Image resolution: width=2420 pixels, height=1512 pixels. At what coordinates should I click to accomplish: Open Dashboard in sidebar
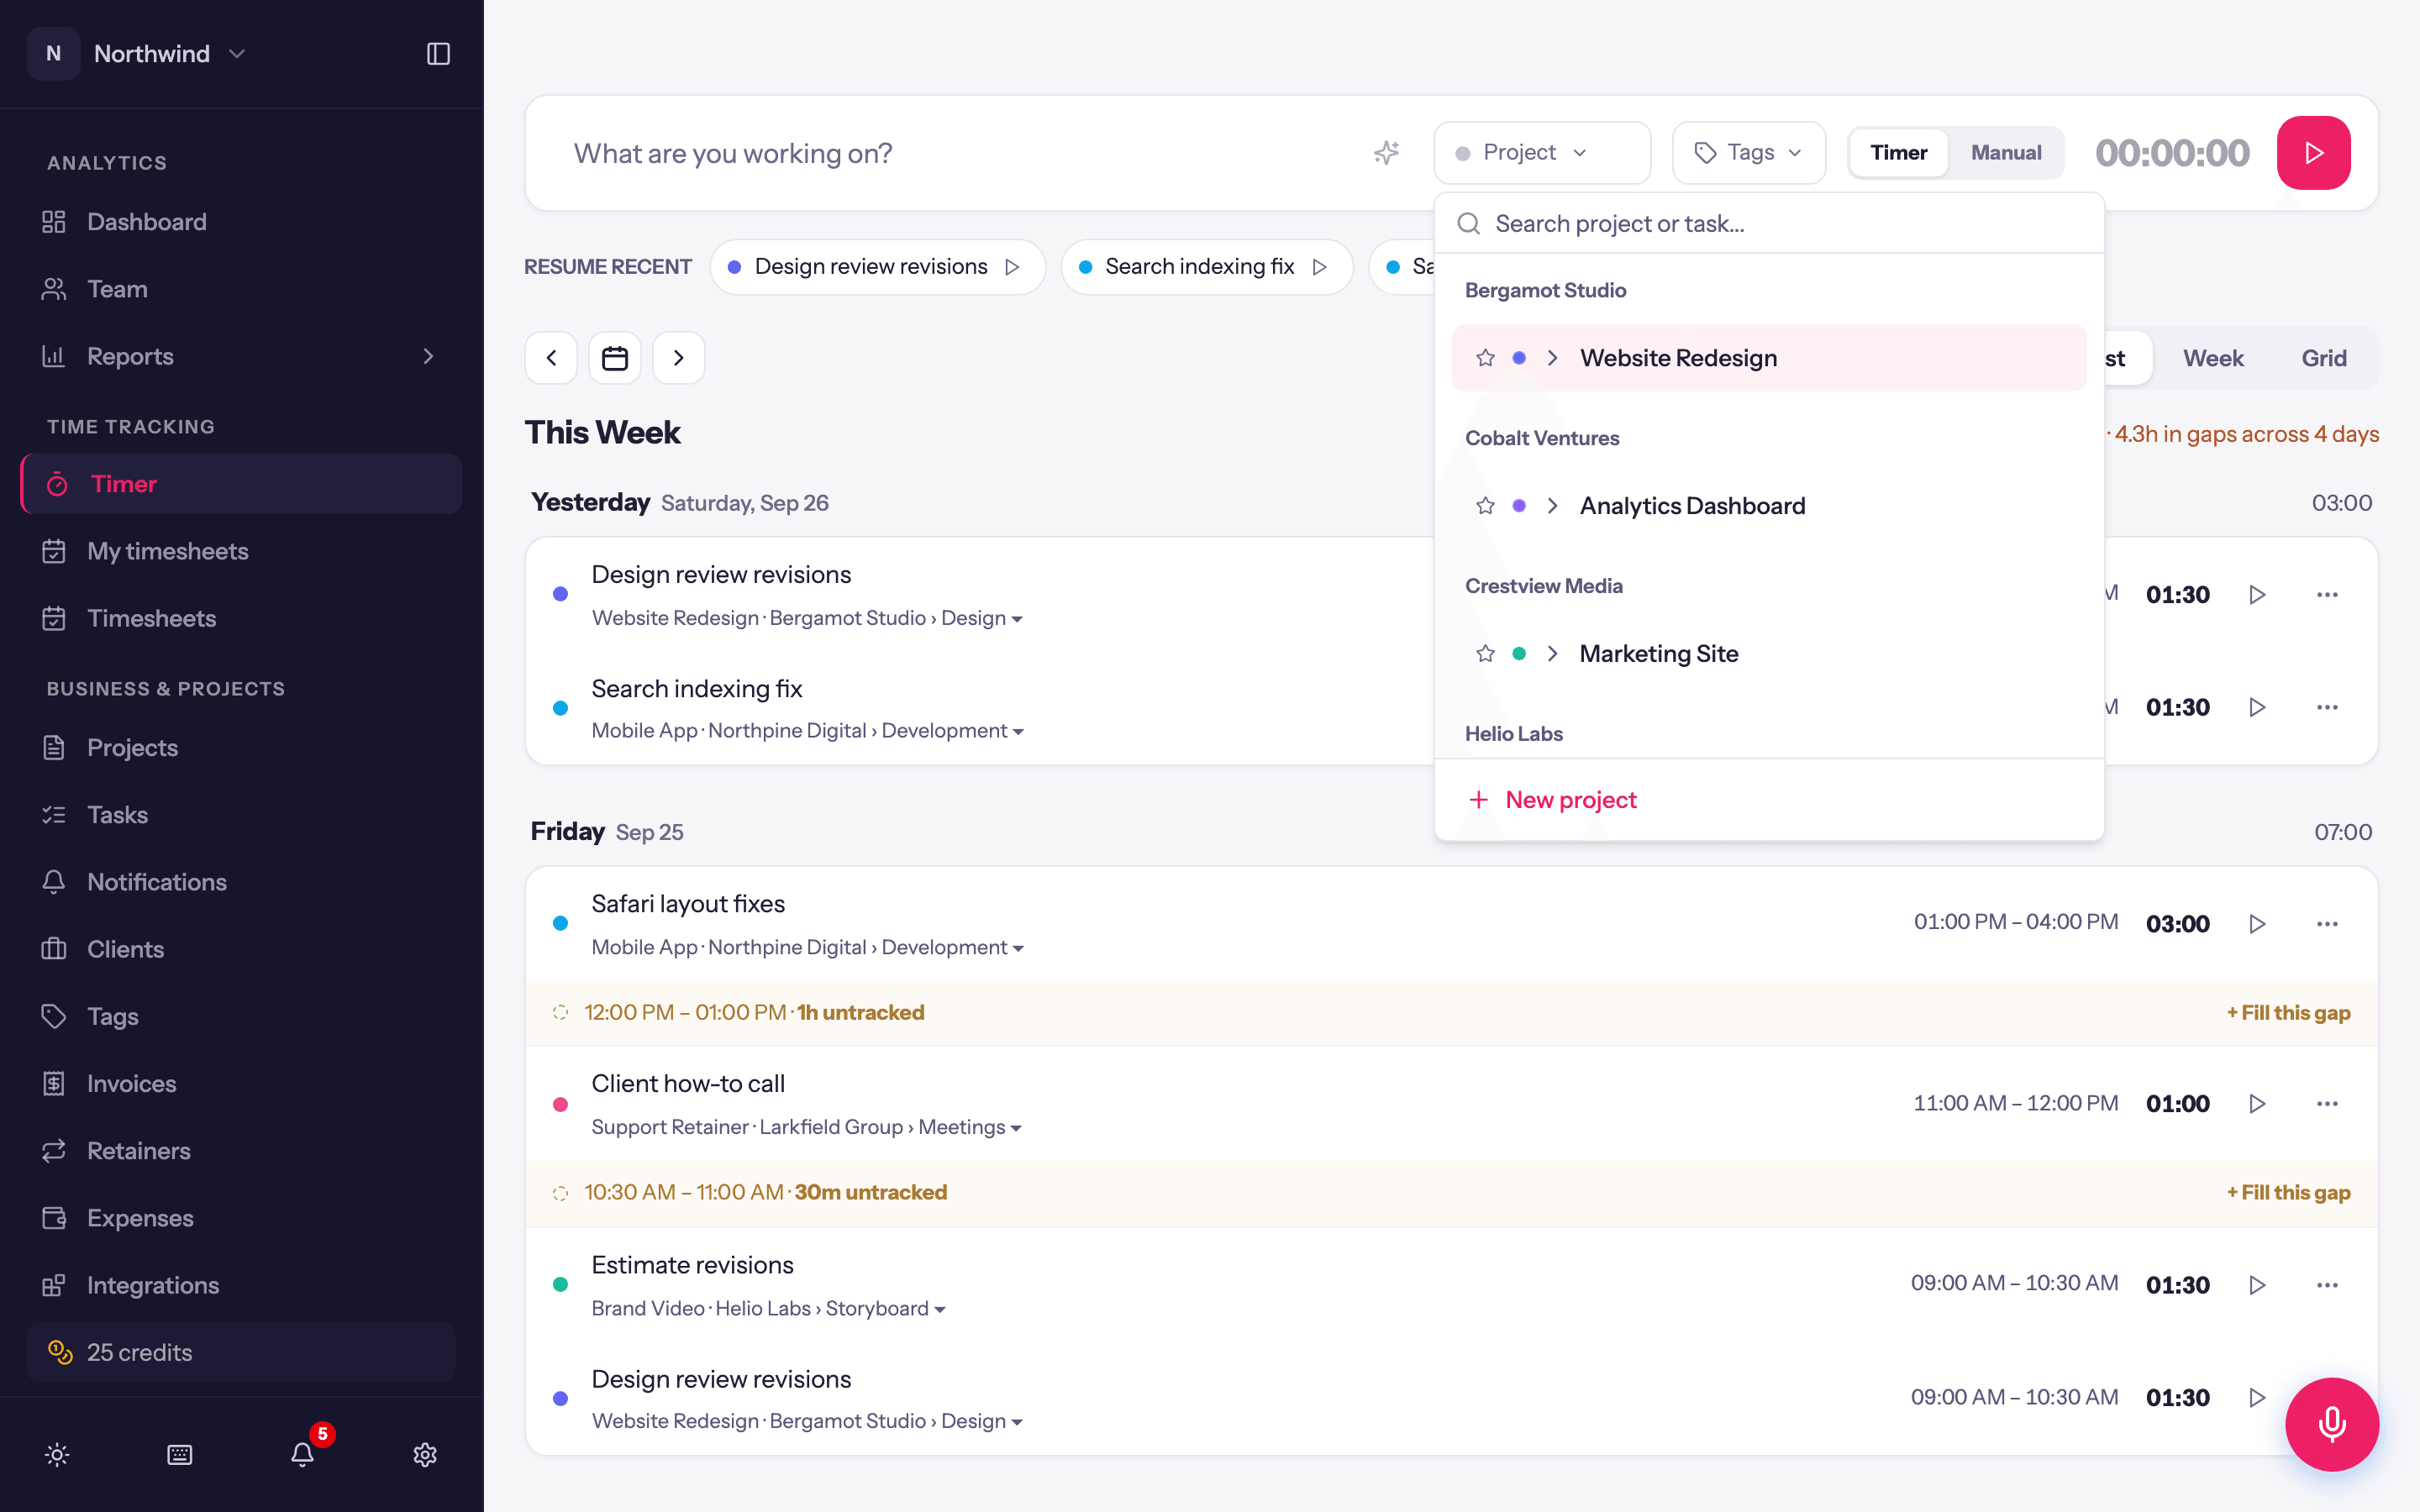tap(240, 222)
